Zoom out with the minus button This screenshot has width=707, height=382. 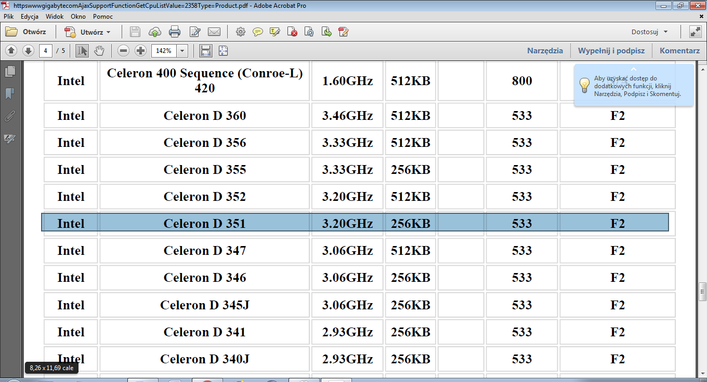[123, 50]
